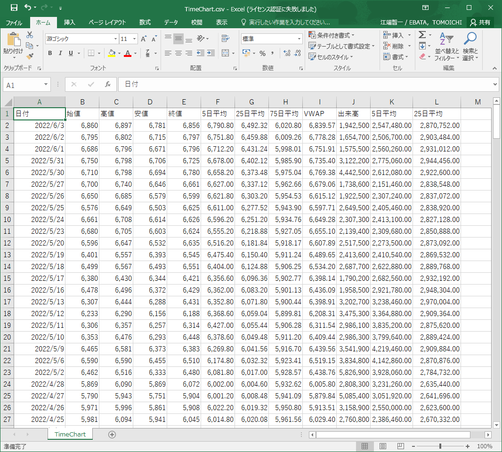This screenshot has height=452, width=502.
Task: Open the font name dropdown
Action: (115, 39)
